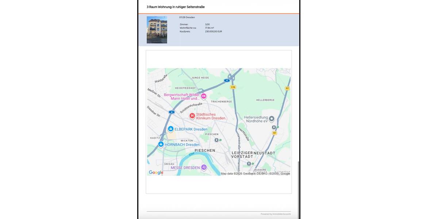438x219 pixels.
Task: Click the 'TRACHENBERGE' district label
Action: pyautogui.click(x=222, y=101)
